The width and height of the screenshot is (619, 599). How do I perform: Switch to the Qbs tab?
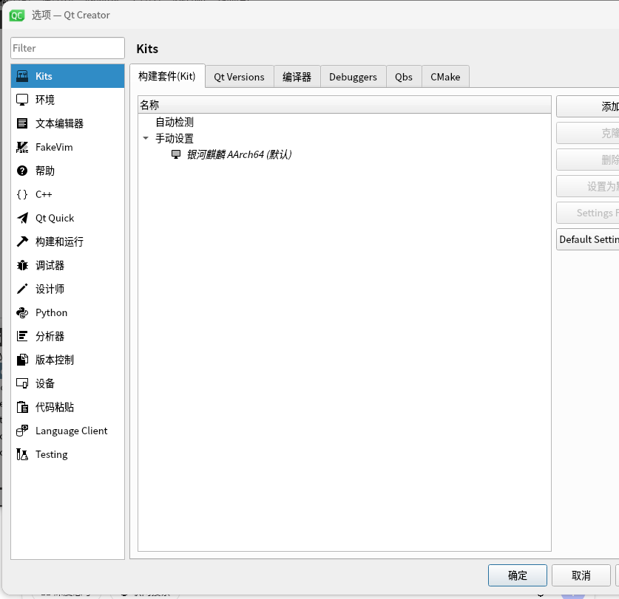click(404, 77)
